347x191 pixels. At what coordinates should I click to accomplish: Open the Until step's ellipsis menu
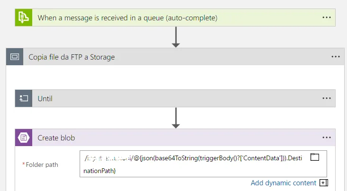(x=326, y=98)
